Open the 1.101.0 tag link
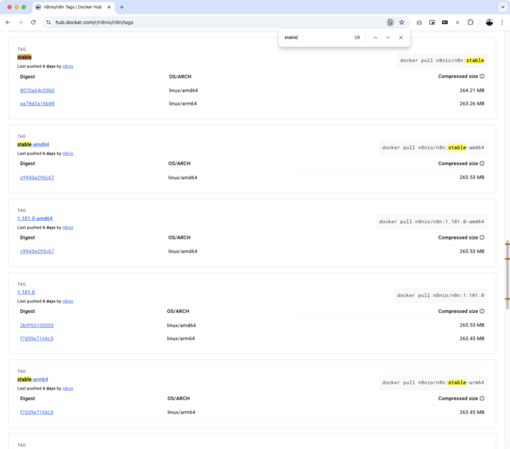This screenshot has width=510, height=449. (26, 292)
